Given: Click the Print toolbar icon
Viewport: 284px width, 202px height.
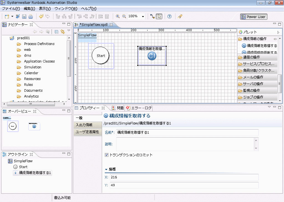Looking at the screenshot, I should (x=31, y=16).
